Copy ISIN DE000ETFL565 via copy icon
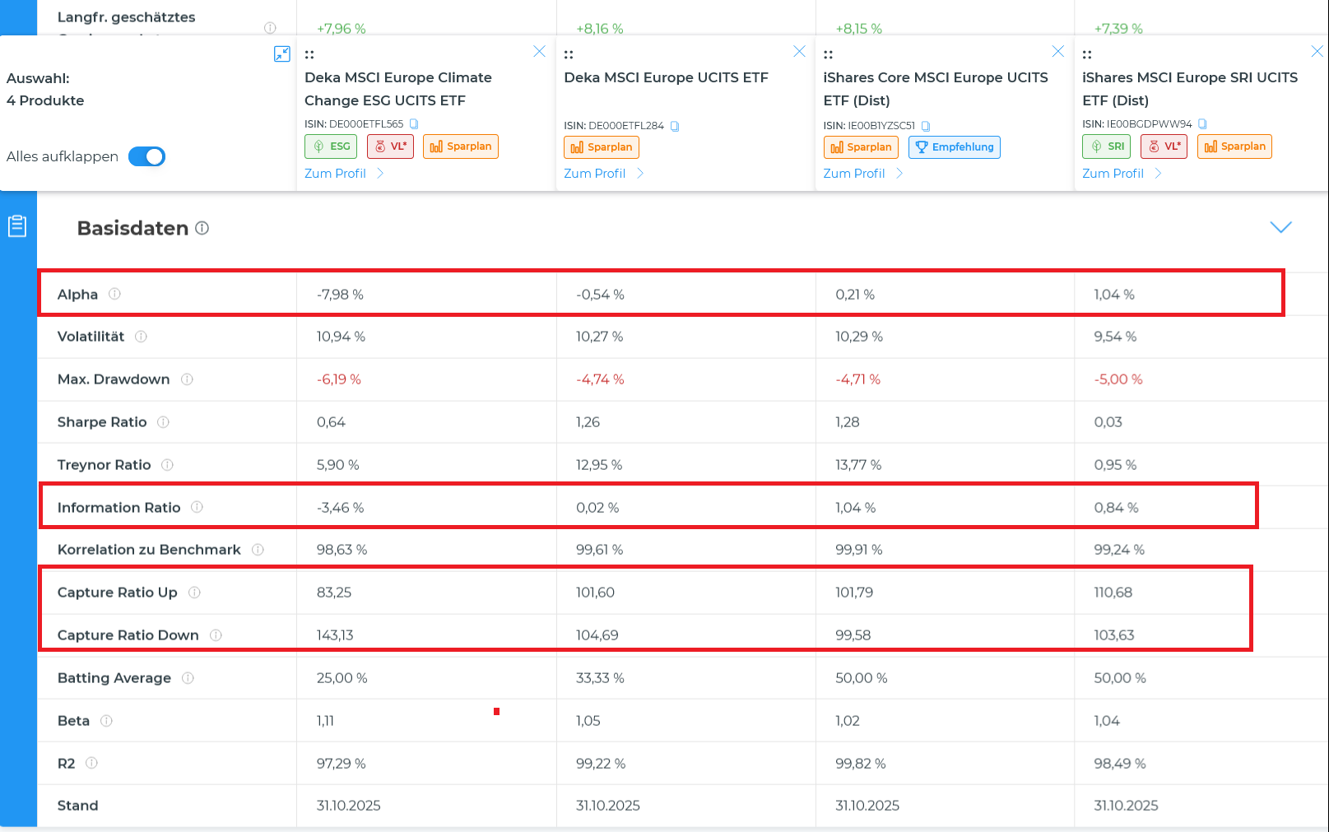This screenshot has height=832, width=1329. point(414,124)
